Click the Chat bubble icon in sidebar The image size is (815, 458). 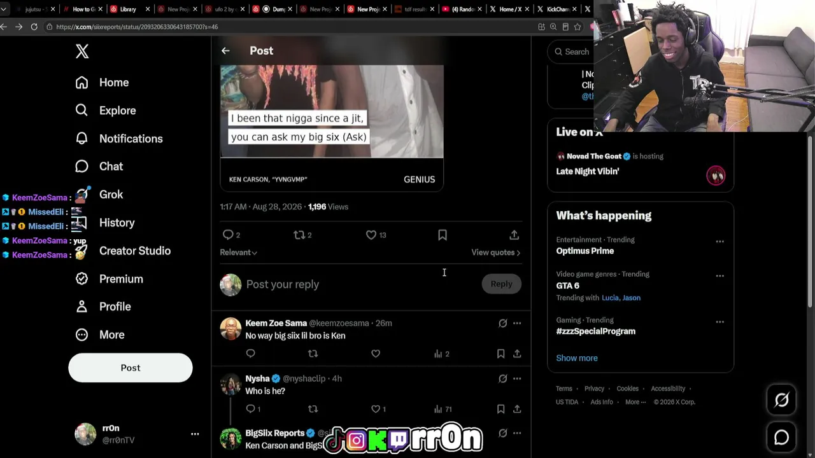click(x=81, y=167)
